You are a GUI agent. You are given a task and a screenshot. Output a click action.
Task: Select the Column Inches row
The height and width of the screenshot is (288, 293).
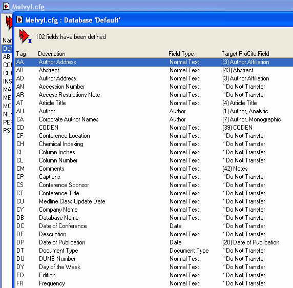[x=154, y=152]
